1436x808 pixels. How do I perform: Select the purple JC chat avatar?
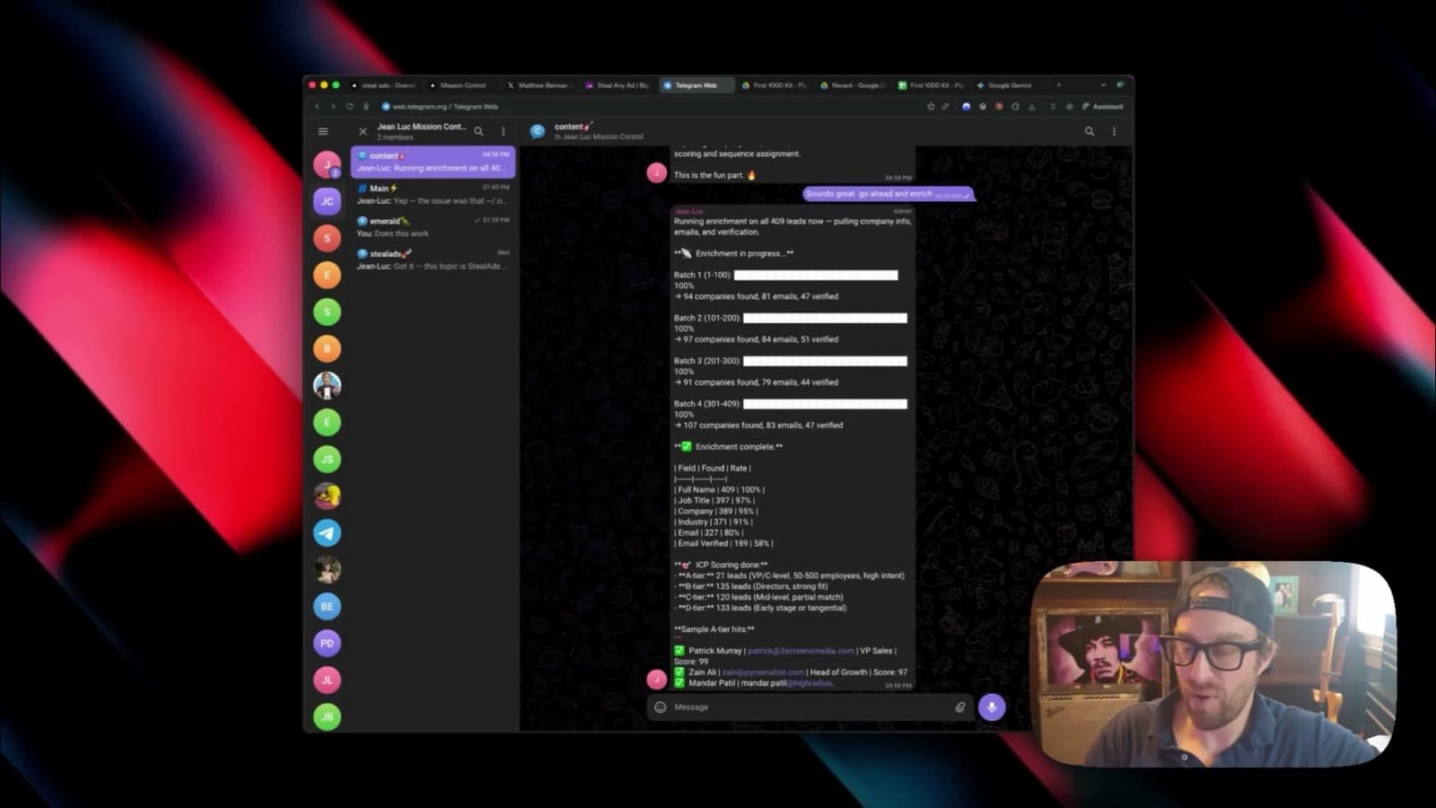coord(328,201)
